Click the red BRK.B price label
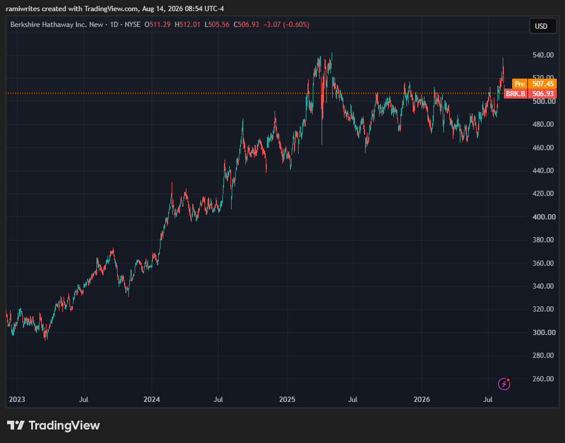The height and width of the screenshot is (443, 565). click(515, 94)
